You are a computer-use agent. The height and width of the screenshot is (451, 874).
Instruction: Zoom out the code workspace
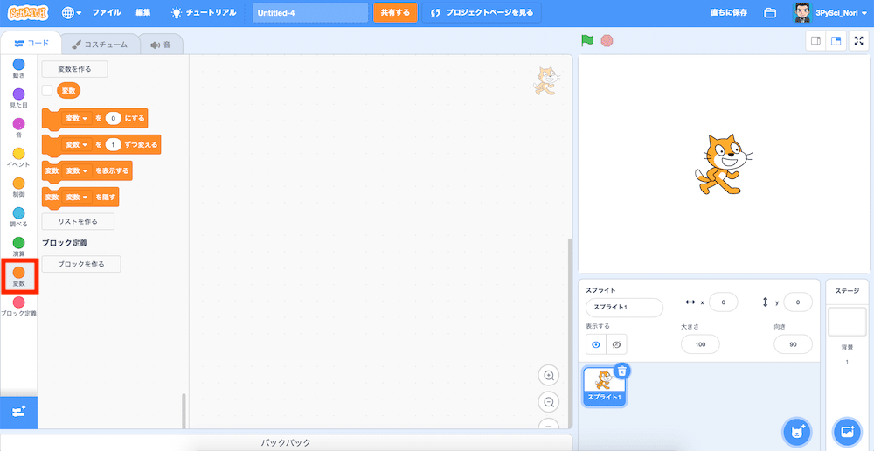tap(549, 401)
